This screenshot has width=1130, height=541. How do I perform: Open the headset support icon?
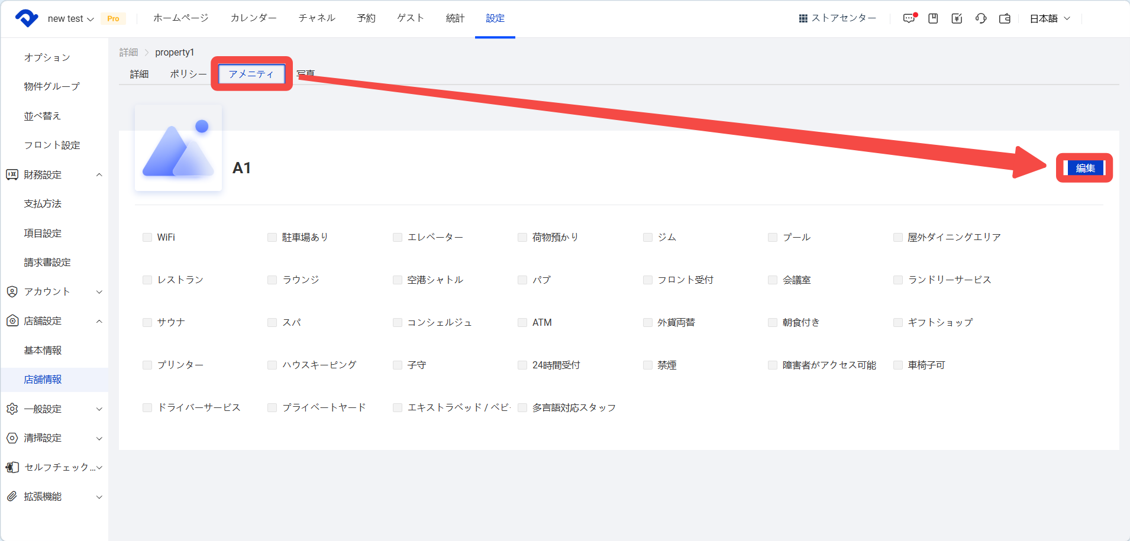[981, 18]
